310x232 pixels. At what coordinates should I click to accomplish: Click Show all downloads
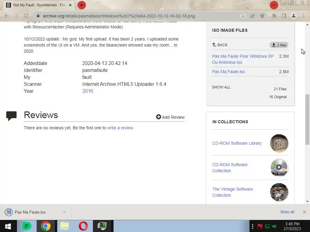tap(287, 212)
